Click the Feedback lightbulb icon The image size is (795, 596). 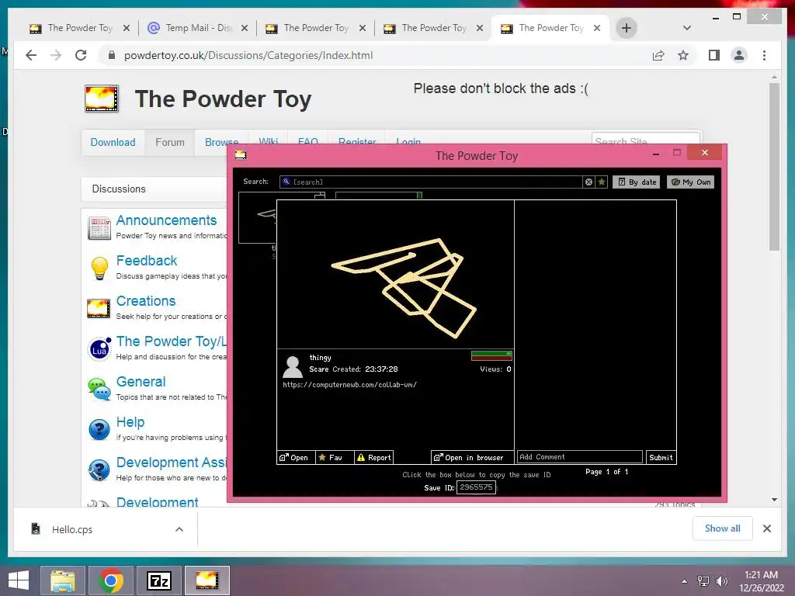[99, 268]
